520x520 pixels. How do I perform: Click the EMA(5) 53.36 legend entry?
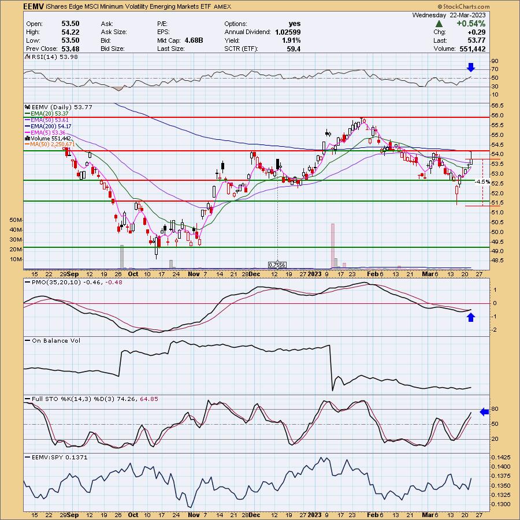pos(45,132)
